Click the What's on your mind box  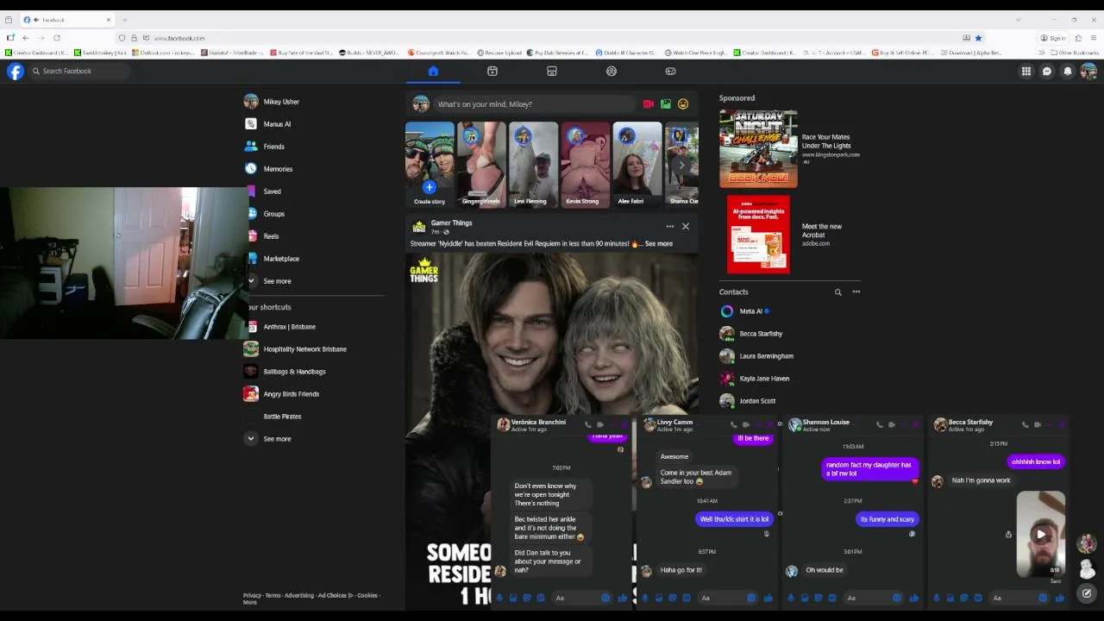(x=533, y=104)
